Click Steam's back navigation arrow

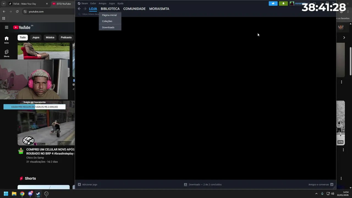tap(79, 9)
